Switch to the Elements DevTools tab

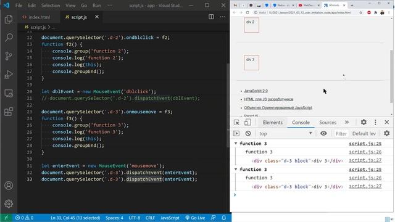273,122
